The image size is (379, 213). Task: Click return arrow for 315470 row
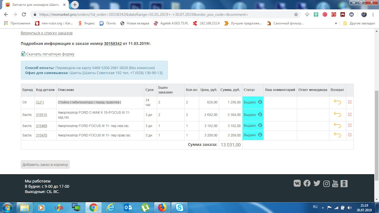(x=338, y=135)
